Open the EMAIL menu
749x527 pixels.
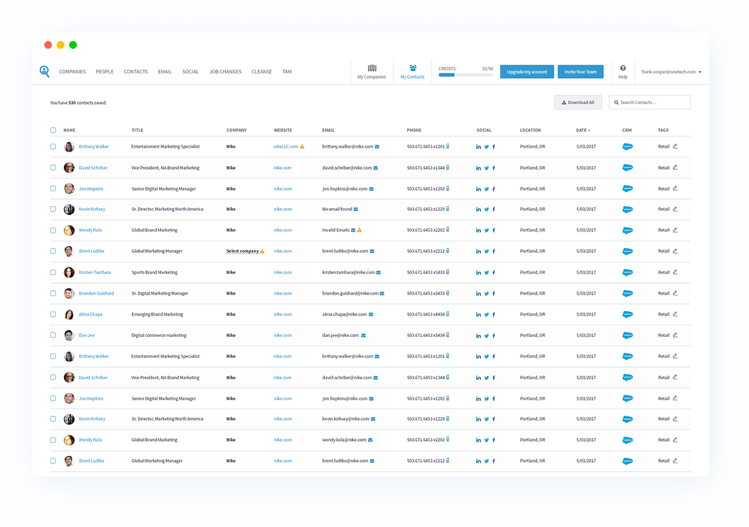[165, 72]
